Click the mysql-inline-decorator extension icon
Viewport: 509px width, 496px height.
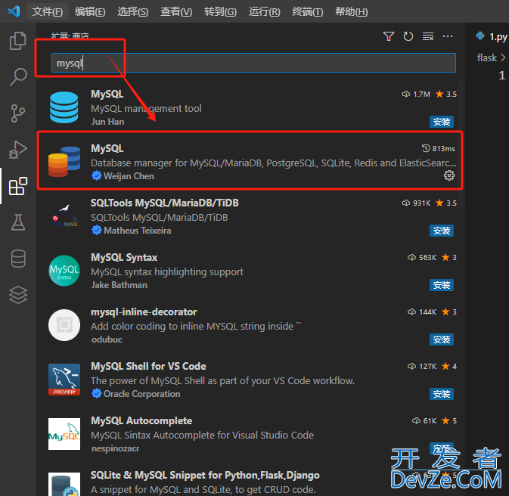point(64,325)
